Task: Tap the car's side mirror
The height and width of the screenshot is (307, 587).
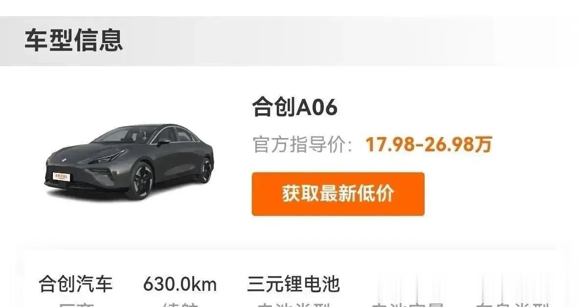Action: point(163,142)
